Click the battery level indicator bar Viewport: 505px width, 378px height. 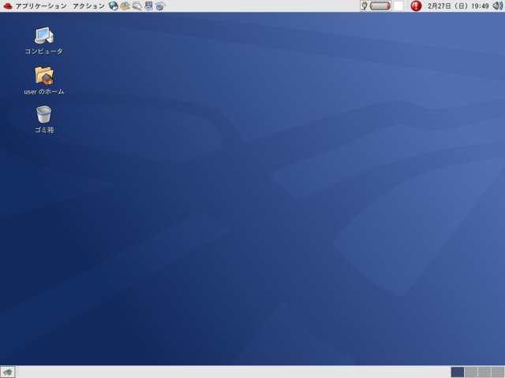click(x=380, y=6)
